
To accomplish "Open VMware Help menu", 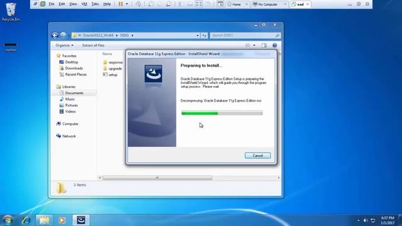I will 107,4.
